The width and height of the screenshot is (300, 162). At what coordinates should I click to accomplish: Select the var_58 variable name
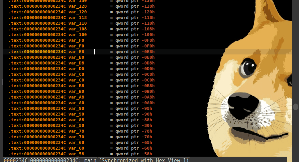[76, 154]
